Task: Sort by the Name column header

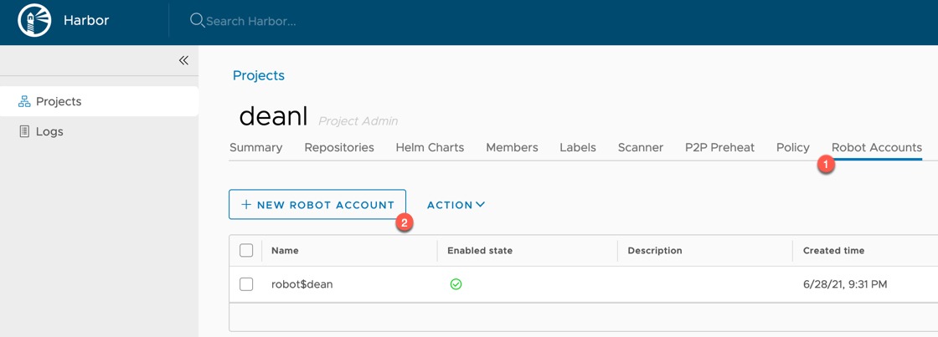Action: pyautogui.click(x=285, y=250)
